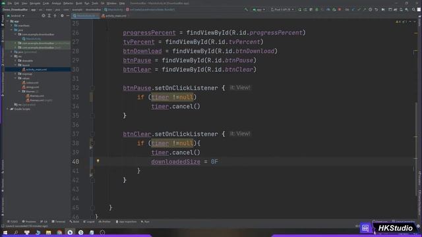Click the locate file target icon in Project panel
422x237 pixels.
(x=44, y=16)
